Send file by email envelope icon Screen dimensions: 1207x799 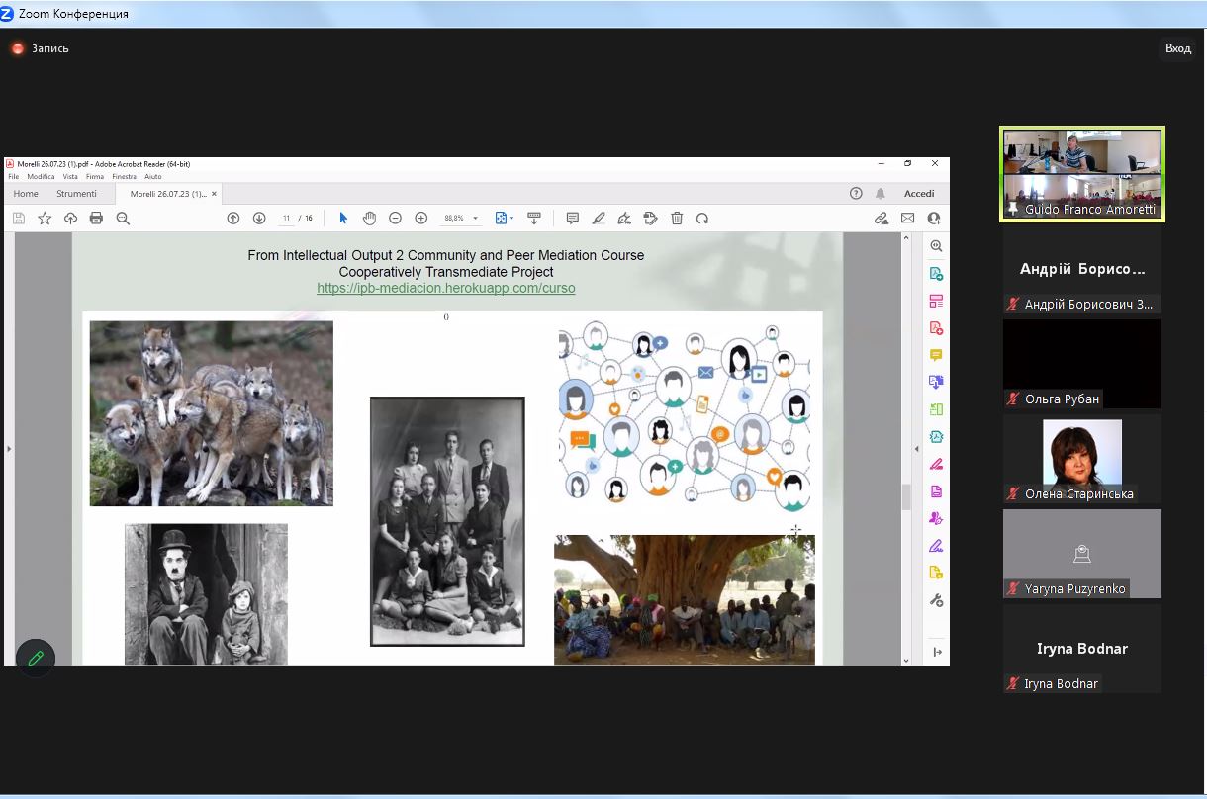pos(907,219)
